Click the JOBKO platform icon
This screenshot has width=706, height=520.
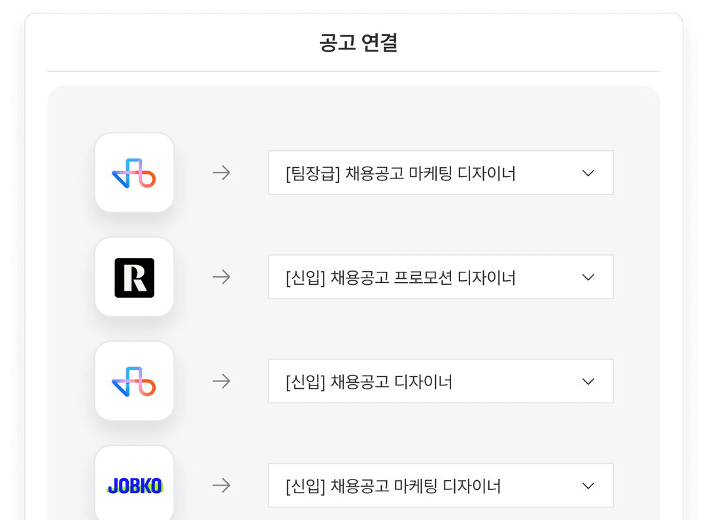pos(134,485)
